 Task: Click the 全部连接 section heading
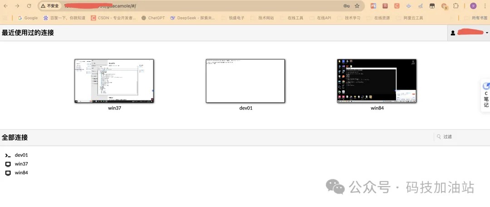tap(15, 137)
